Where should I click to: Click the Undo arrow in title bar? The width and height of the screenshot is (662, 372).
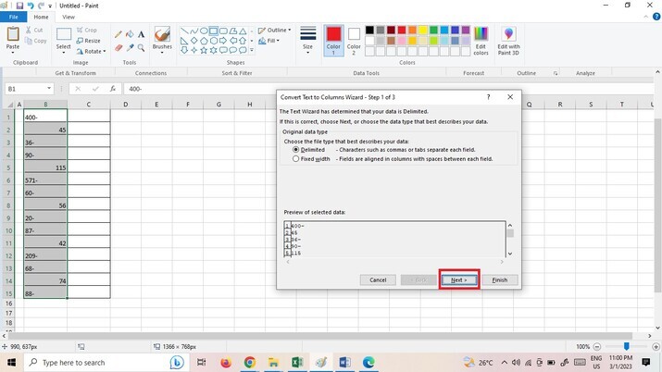(31, 6)
